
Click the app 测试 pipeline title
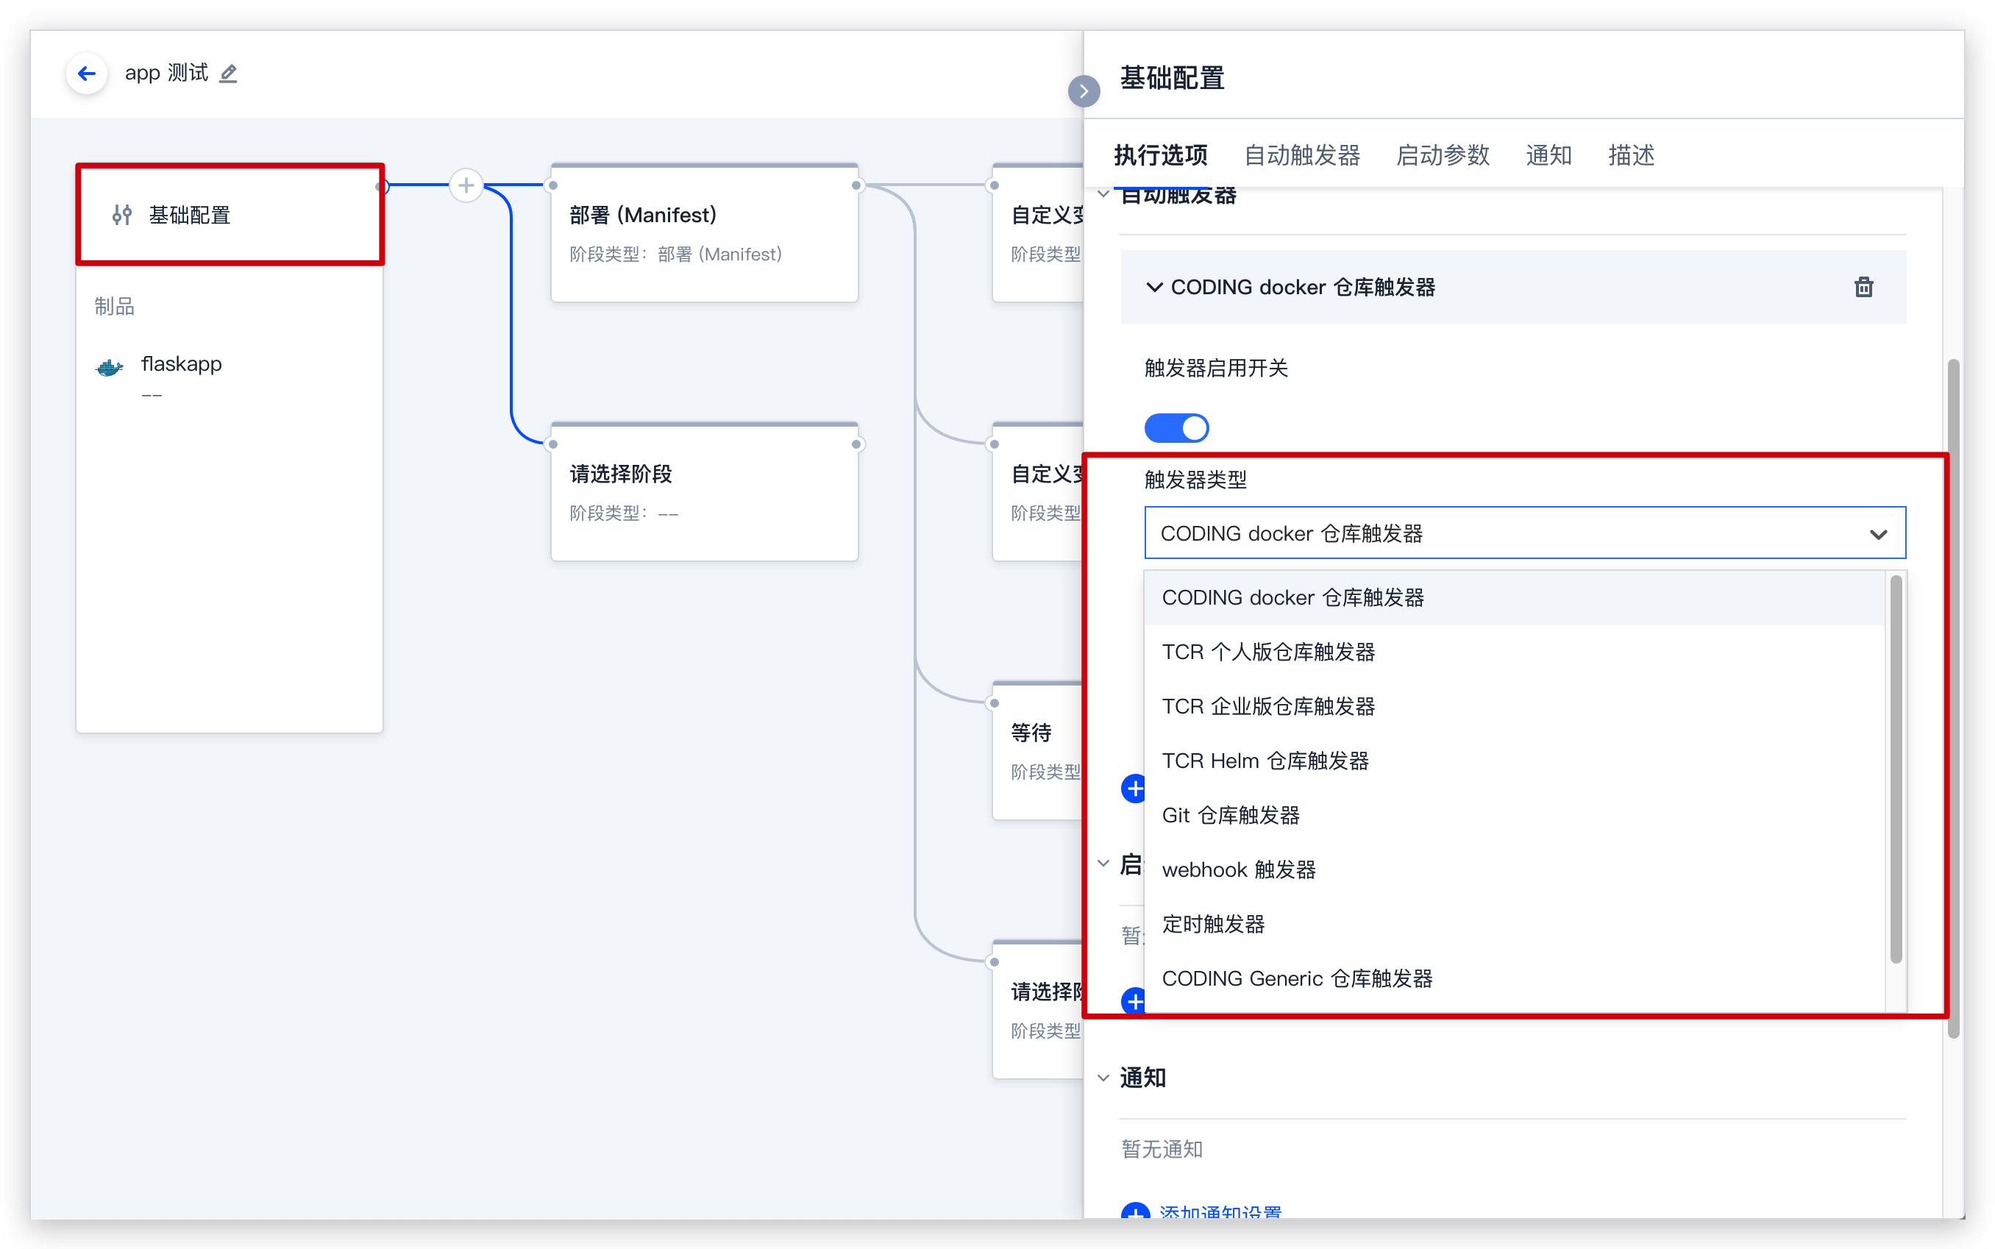point(166,74)
